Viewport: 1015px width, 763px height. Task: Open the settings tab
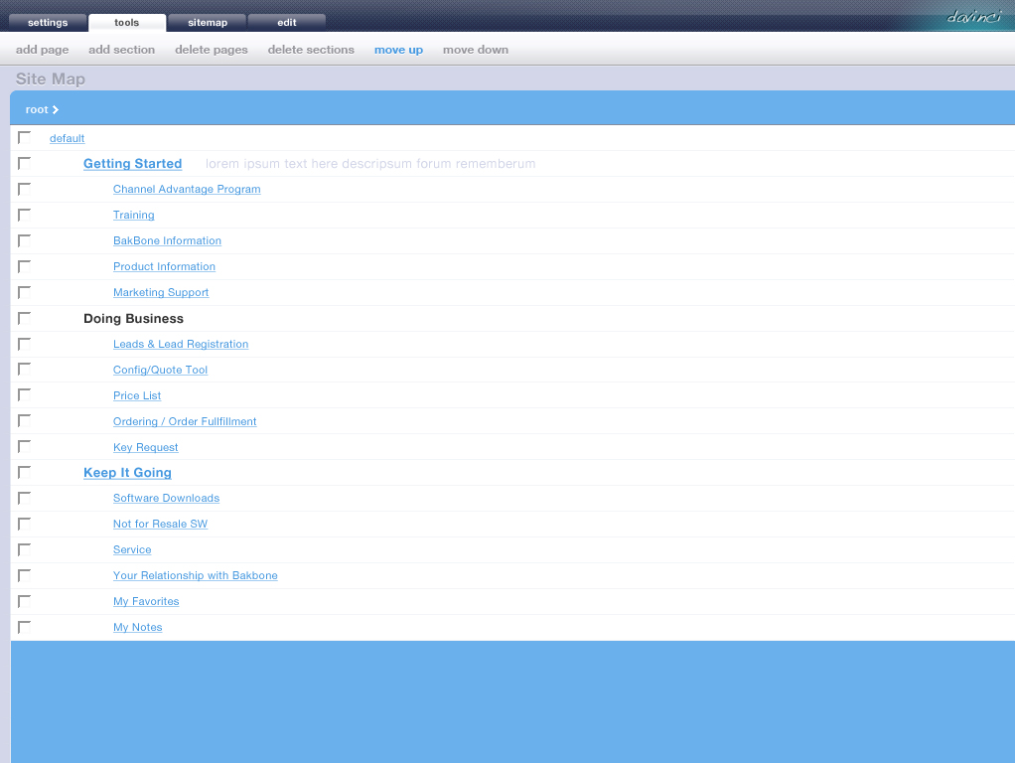pyautogui.click(x=48, y=22)
